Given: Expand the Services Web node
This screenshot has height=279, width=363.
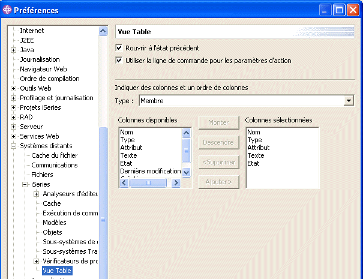Looking at the screenshot, I should [x=13, y=136].
